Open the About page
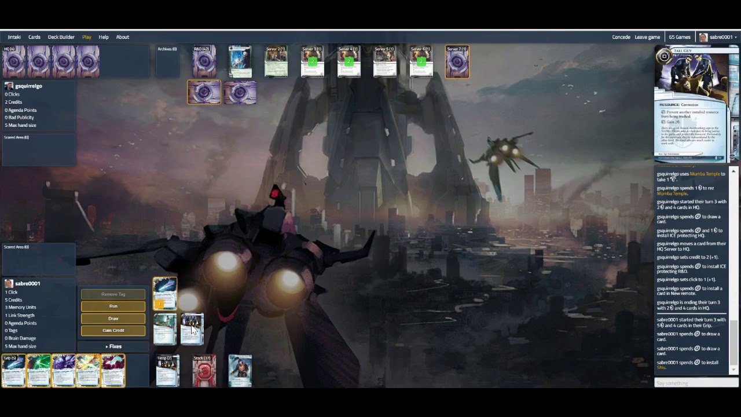741x417 pixels. point(123,37)
